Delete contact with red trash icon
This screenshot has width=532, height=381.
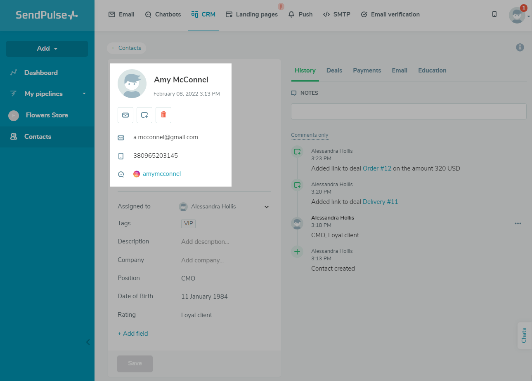coord(163,115)
